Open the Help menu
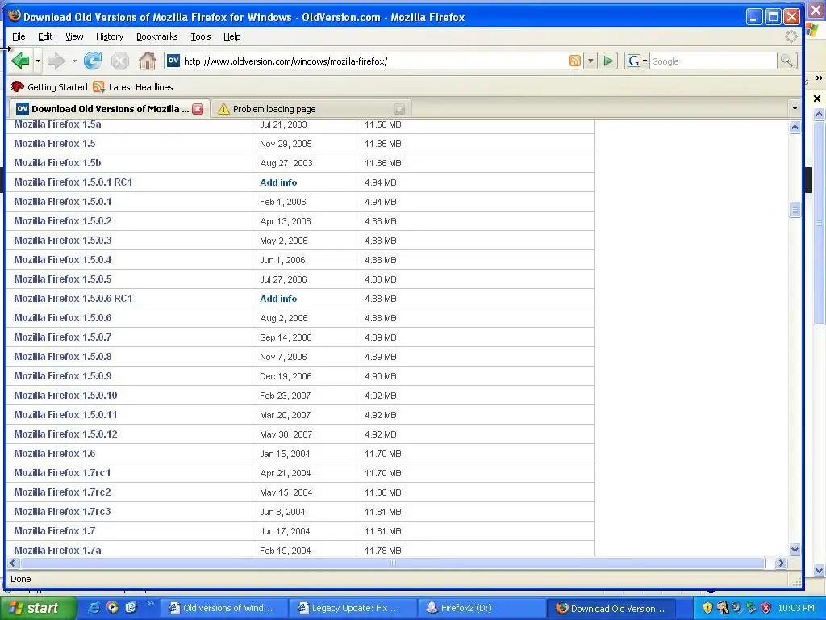The width and height of the screenshot is (826, 620). pyautogui.click(x=232, y=36)
